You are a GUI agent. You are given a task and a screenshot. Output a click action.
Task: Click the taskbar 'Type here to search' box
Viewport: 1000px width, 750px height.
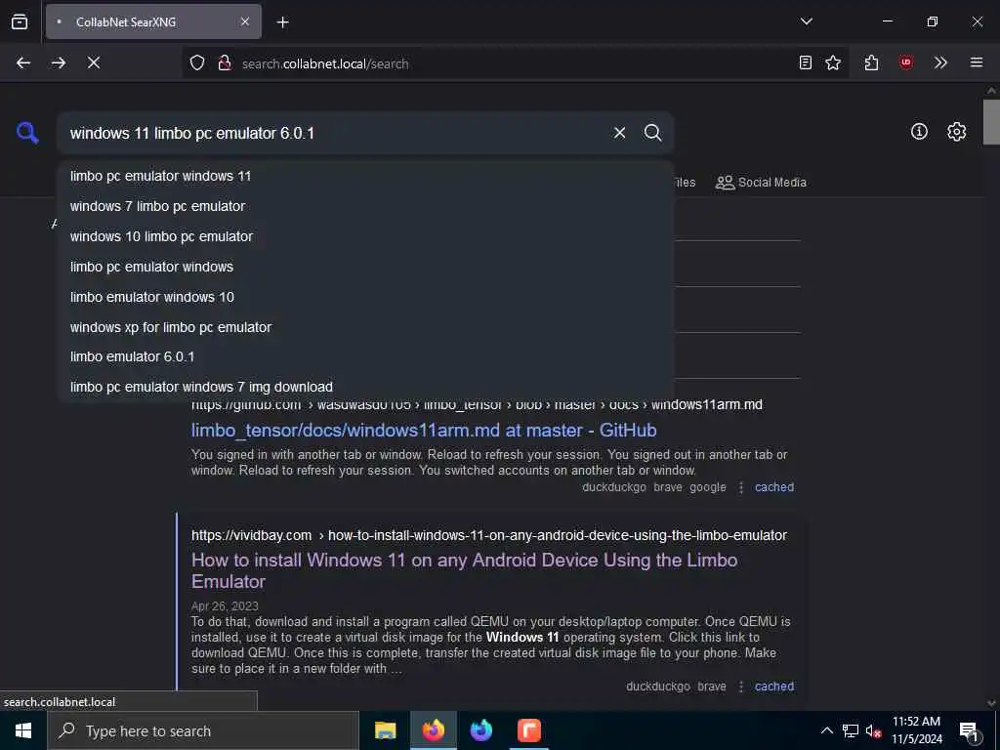click(203, 730)
